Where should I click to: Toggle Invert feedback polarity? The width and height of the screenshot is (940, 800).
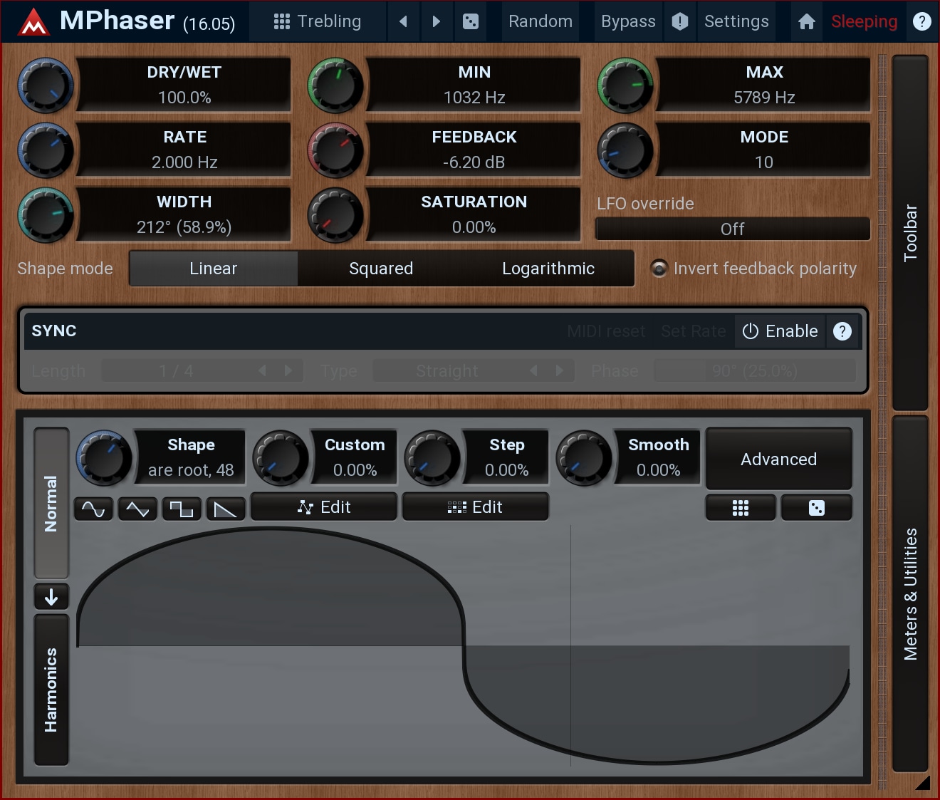point(753,269)
